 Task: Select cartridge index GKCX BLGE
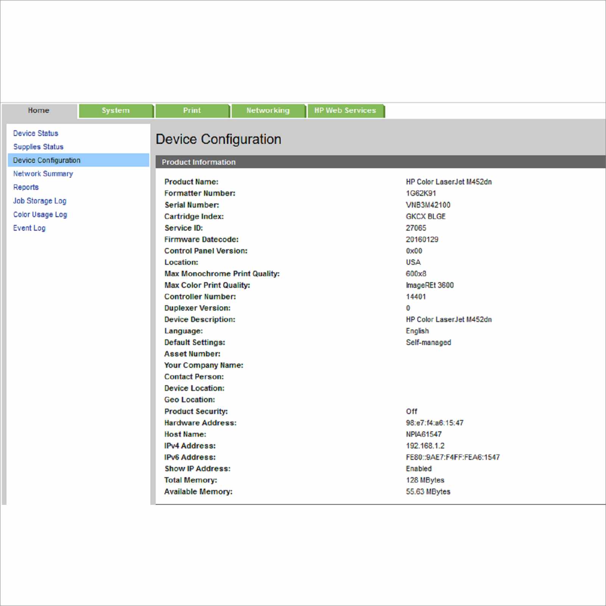tap(426, 216)
